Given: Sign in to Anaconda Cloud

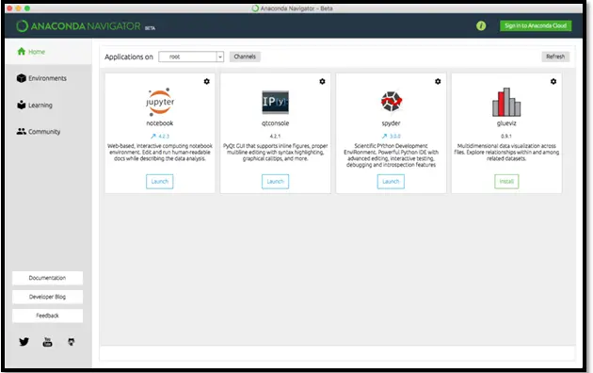Looking at the screenshot, I should click(x=536, y=25).
